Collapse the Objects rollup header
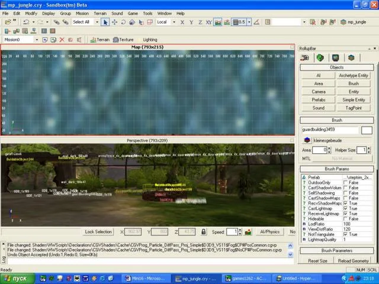 (337, 67)
